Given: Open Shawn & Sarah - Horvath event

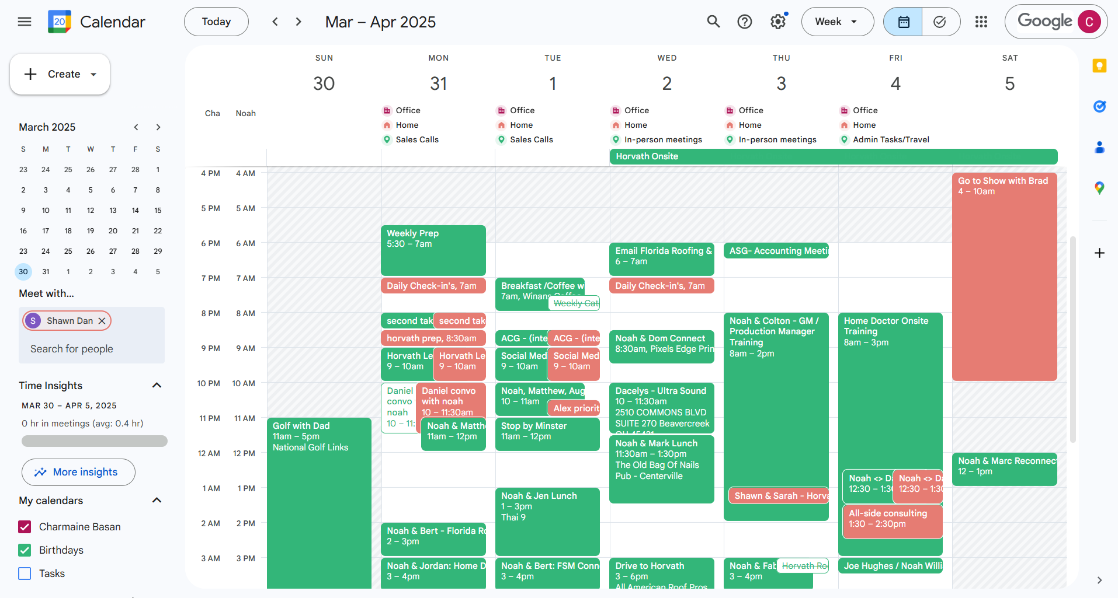Looking at the screenshot, I should pyautogui.click(x=779, y=496).
